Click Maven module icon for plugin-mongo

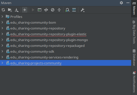(8, 40)
